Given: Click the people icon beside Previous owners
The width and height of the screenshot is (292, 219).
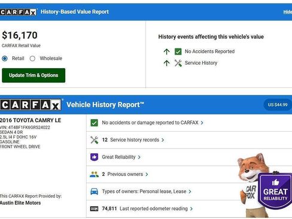Looking at the screenshot, I should click(x=94, y=174).
